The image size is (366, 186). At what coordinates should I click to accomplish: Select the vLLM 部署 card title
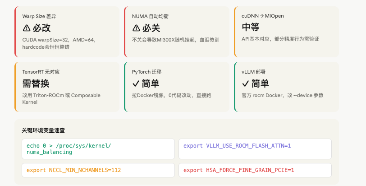[253, 72]
